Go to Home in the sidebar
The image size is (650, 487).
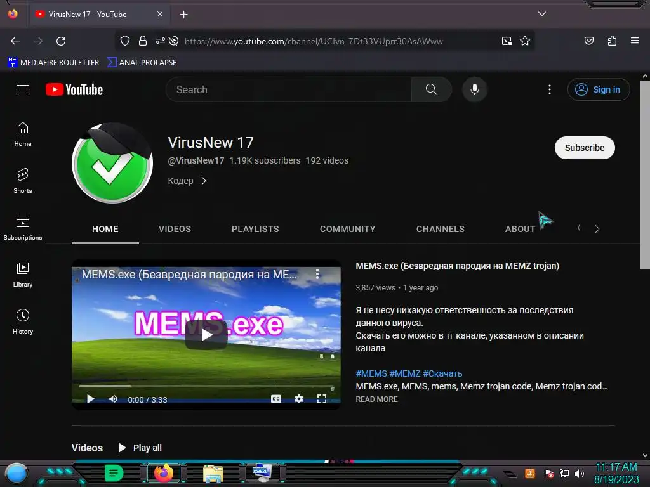[x=23, y=134]
